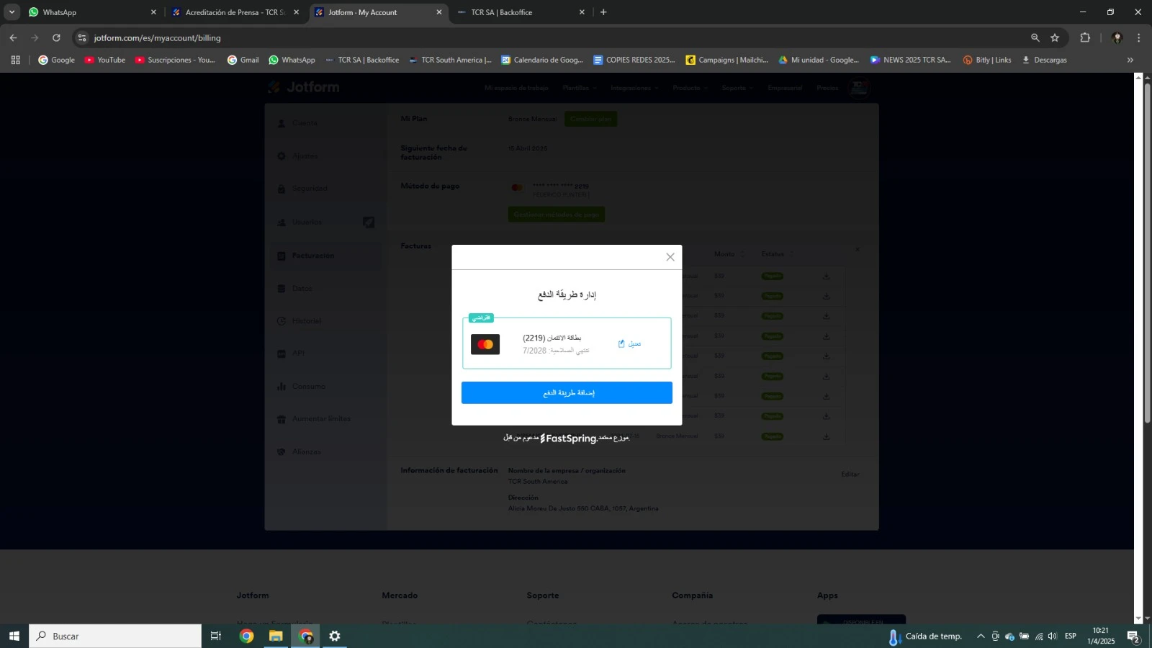This screenshot has width=1152, height=648.
Task: Click the FastSpring logo below the dialog
Action: tap(570, 438)
